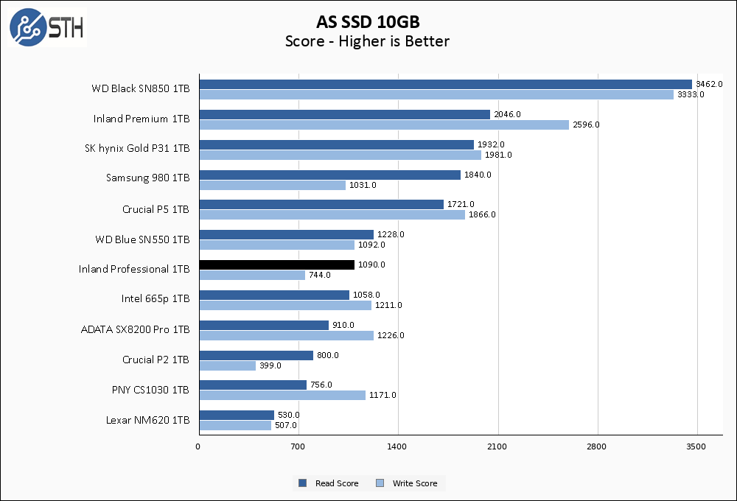
Task: Click the Samsung 980 write bar (1031.0)
Action: [273, 185]
